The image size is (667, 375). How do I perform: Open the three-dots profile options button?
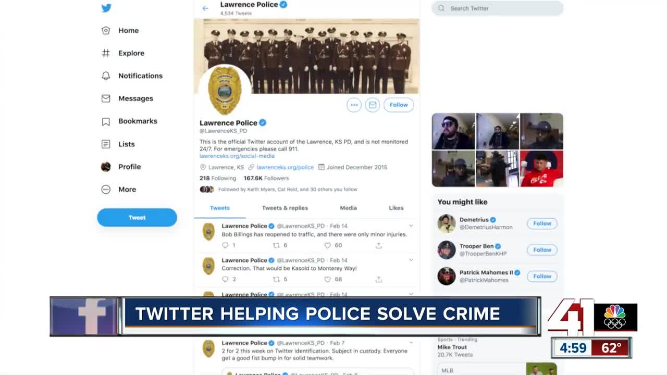(x=354, y=105)
